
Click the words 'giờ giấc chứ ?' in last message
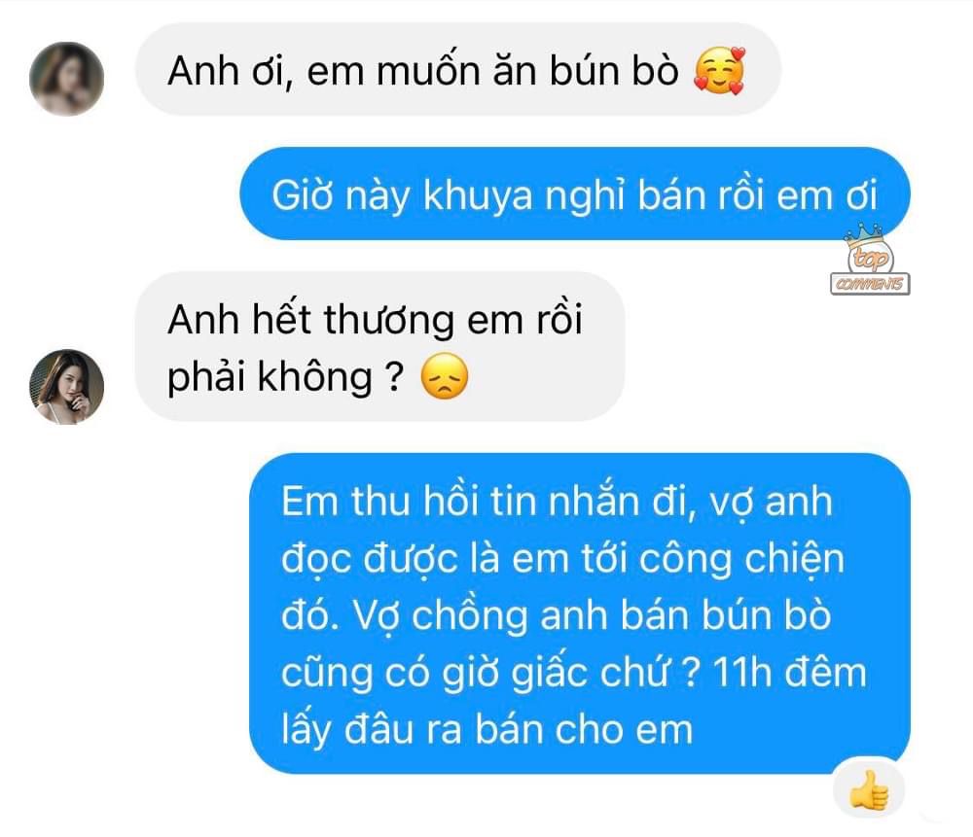coord(571,674)
